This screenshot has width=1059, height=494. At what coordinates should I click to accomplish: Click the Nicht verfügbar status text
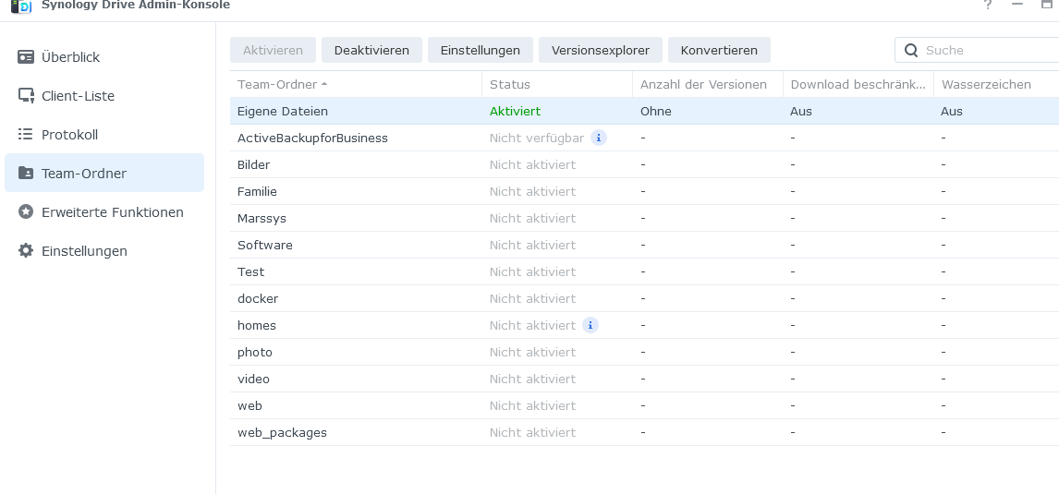click(x=536, y=138)
